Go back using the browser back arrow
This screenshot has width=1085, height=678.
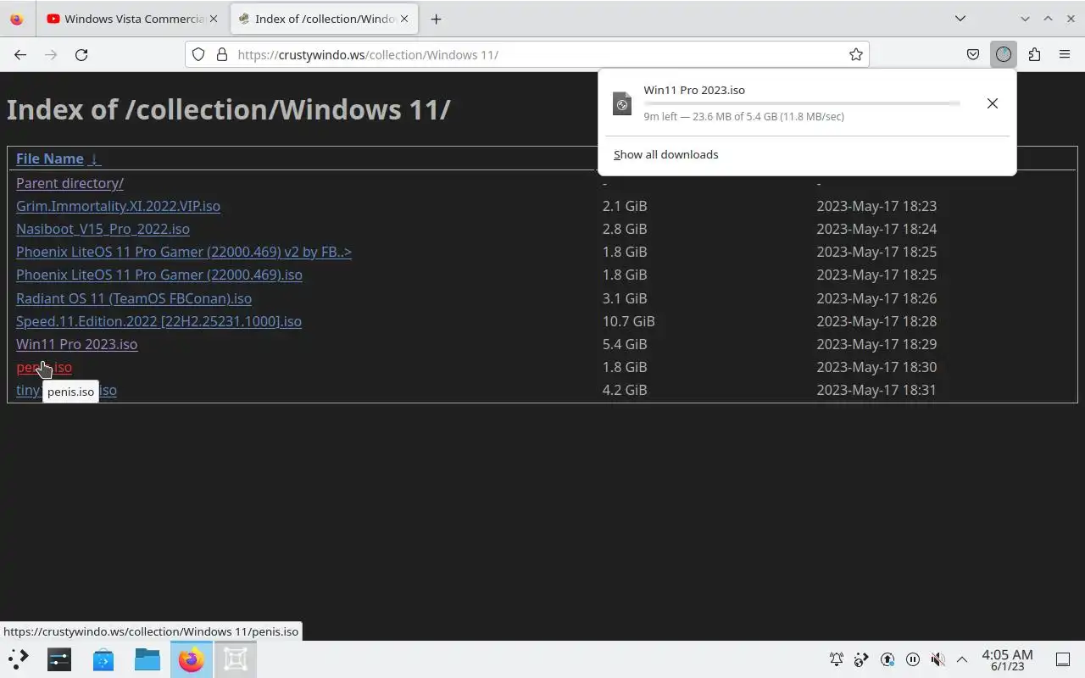(20, 54)
